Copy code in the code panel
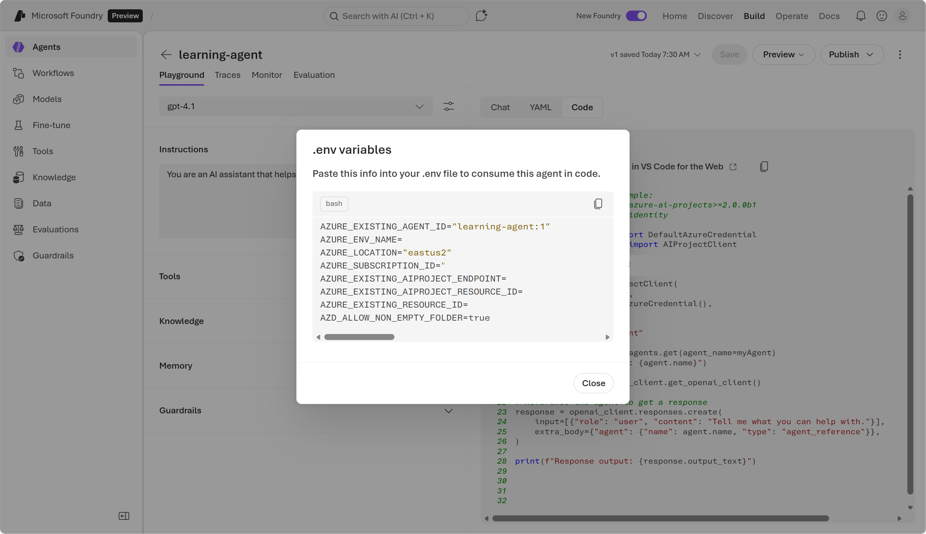Screen dimensions: 926x534 [764, 166]
